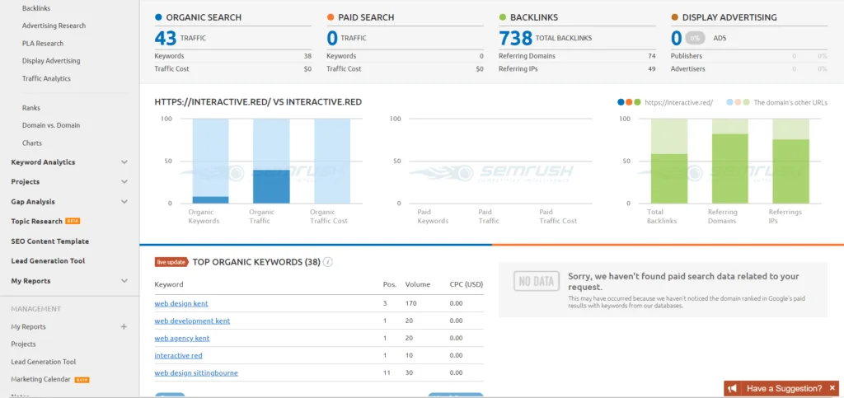The width and height of the screenshot is (844, 398).
Task: Open Projects under Management
Action: (x=23, y=344)
